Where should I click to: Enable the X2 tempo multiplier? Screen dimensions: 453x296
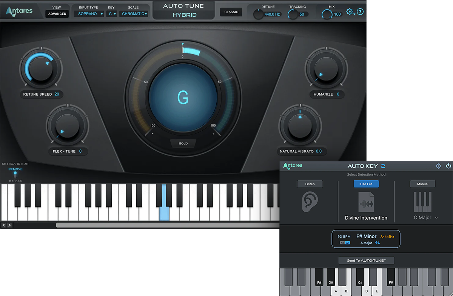tap(342, 243)
